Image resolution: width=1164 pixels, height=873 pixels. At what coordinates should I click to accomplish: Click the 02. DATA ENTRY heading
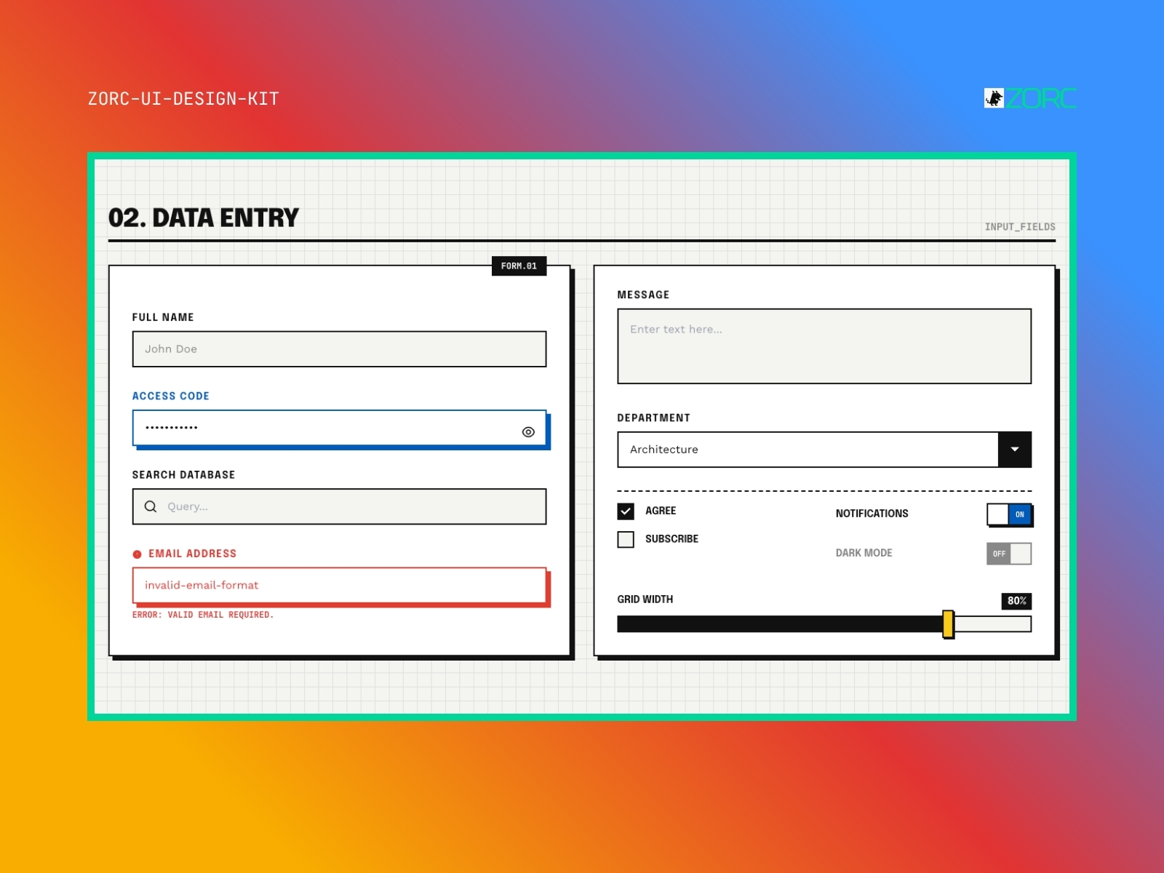(x=204, y=218)
